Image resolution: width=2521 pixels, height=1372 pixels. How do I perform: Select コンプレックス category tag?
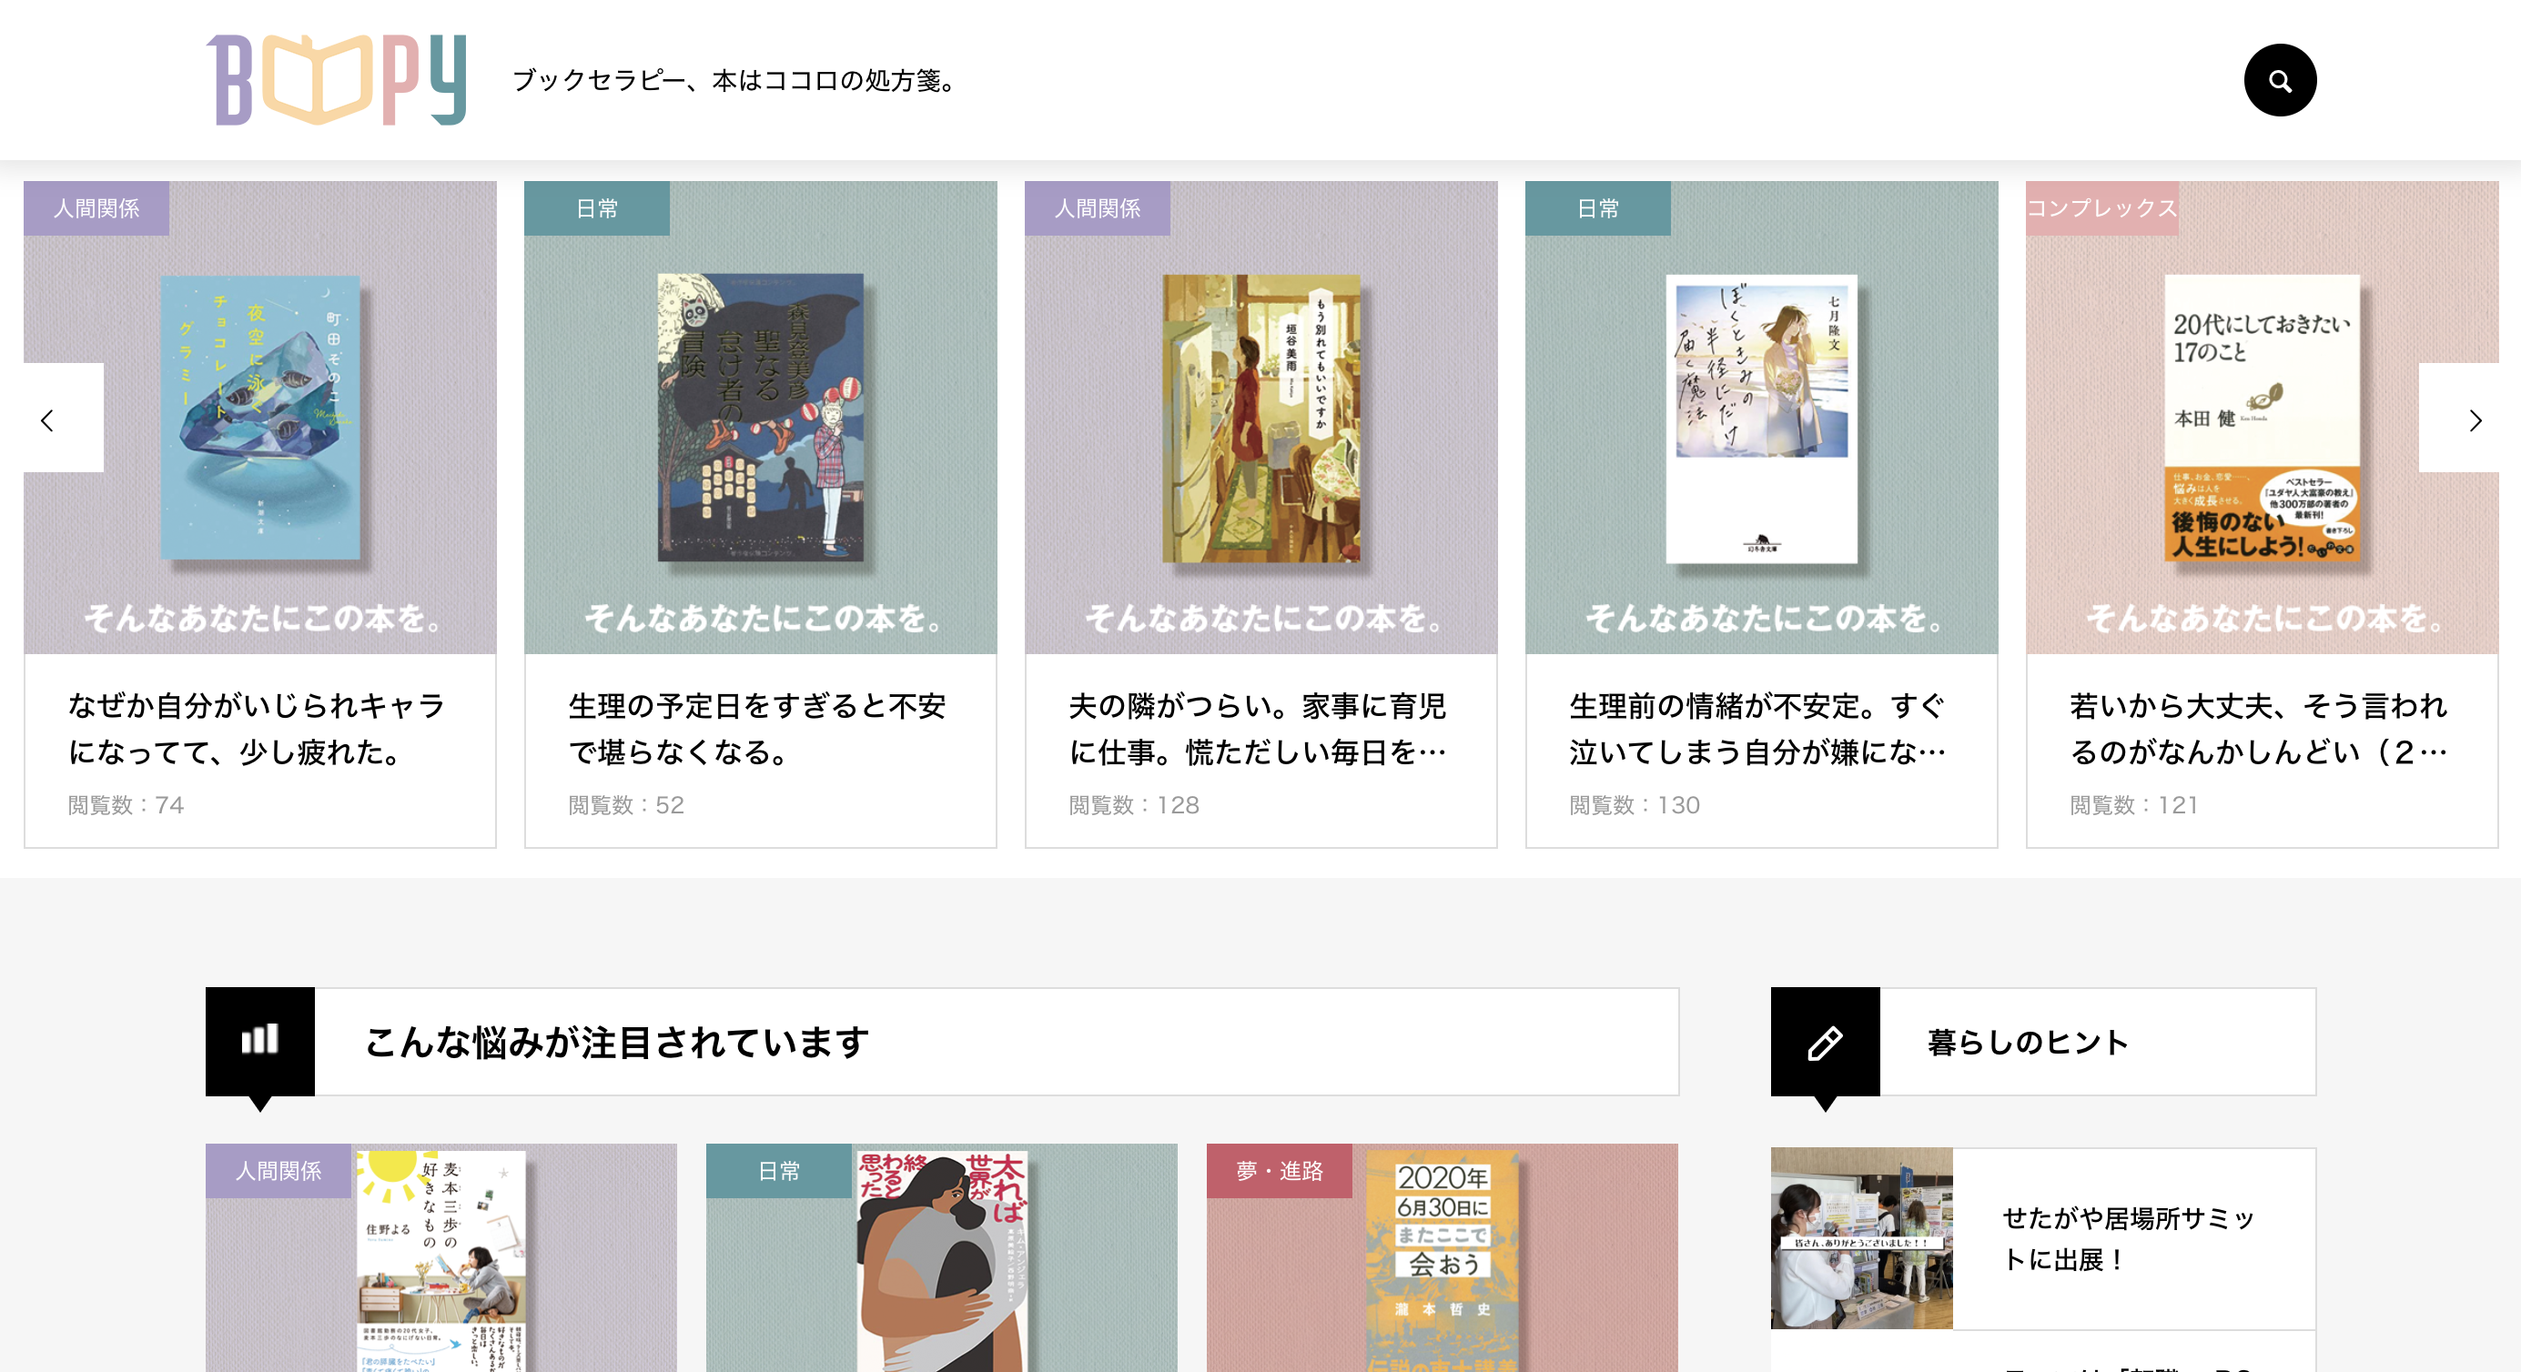tap(2101, 208)
